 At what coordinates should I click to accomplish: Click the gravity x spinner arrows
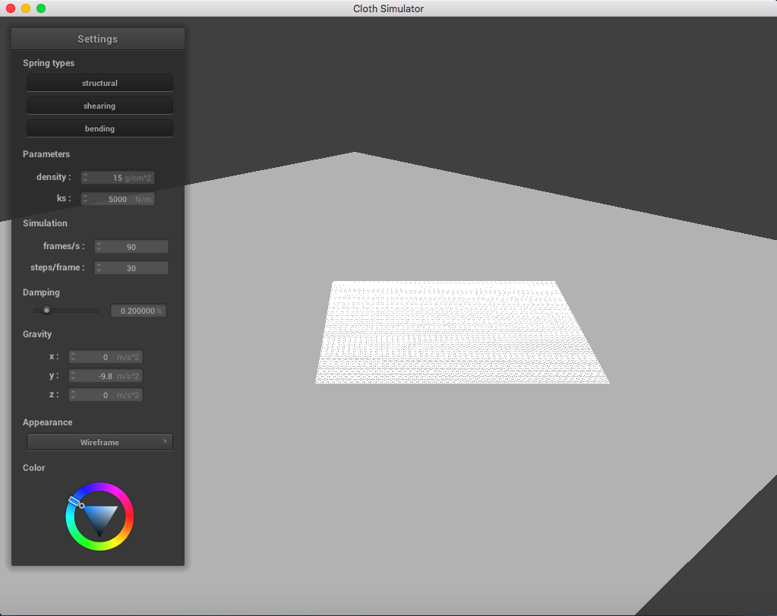point(74,357)
